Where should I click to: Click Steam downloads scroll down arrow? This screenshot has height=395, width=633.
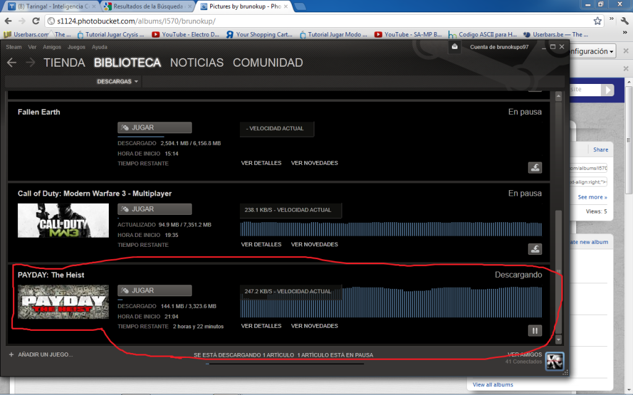[x=559, y=340]
